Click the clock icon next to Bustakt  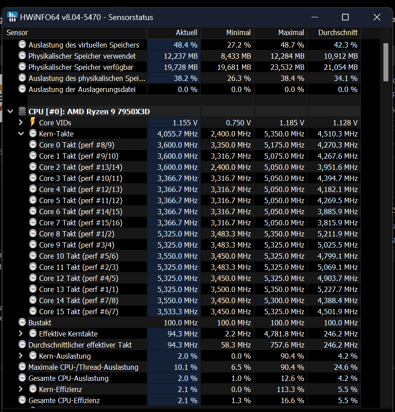[x=22, y=322]
